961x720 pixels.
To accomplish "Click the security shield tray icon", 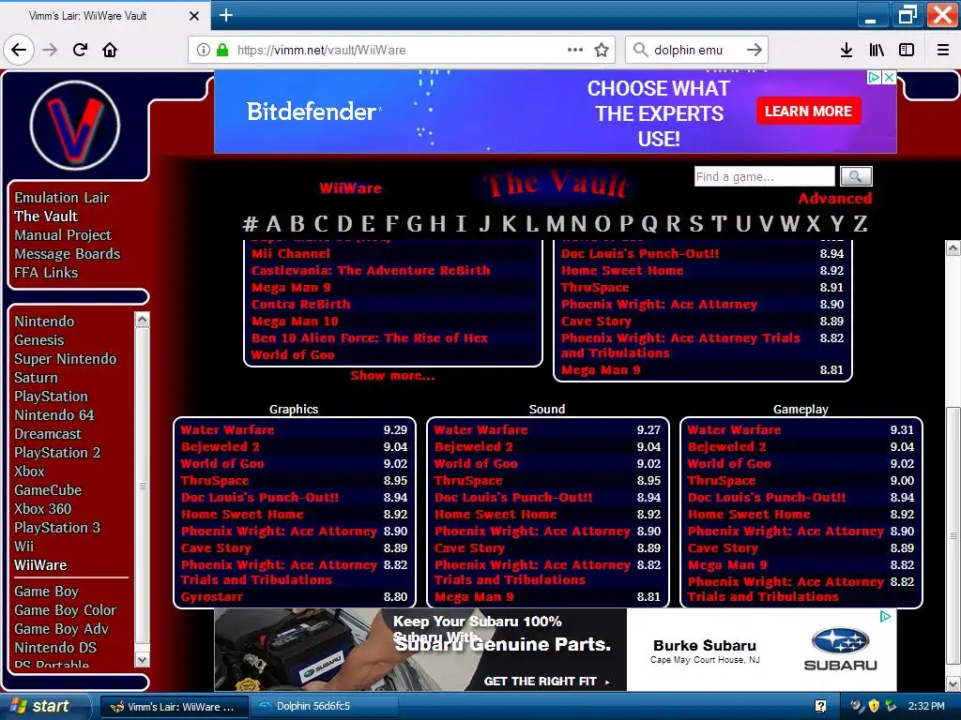I will [874, 707].
